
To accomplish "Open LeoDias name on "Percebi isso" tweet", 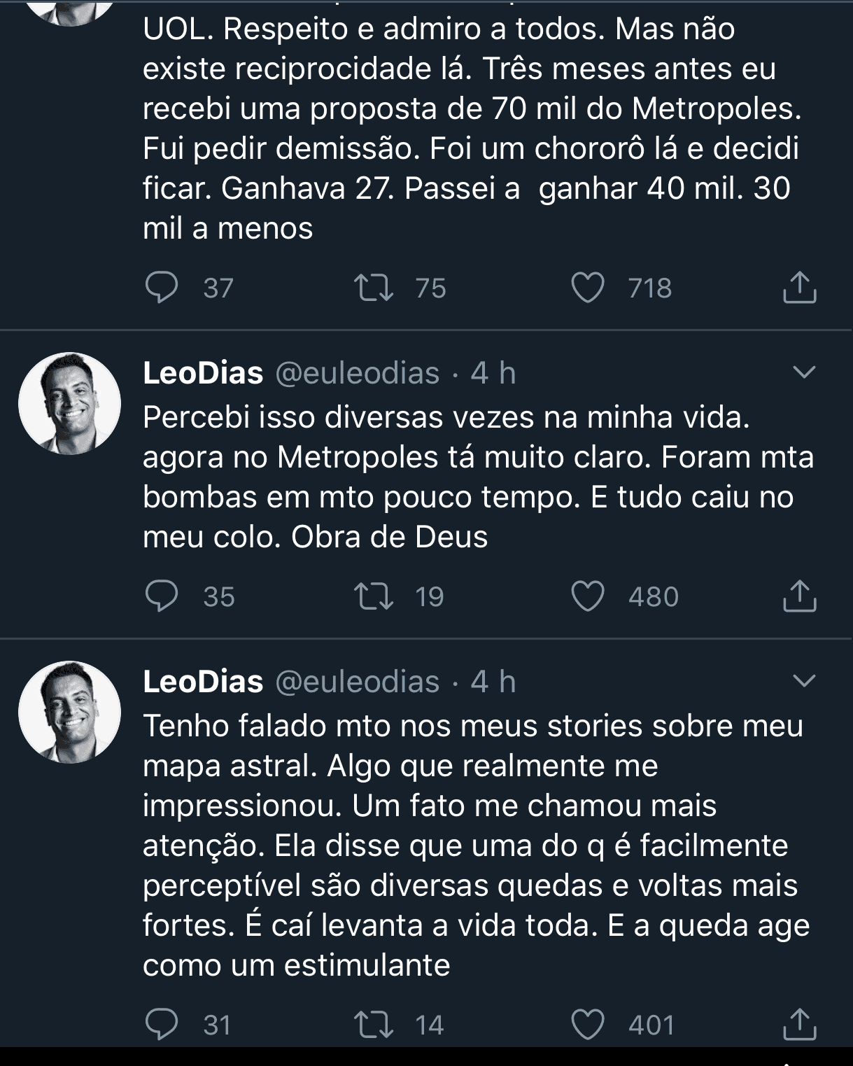I will [x=203, y=373].
